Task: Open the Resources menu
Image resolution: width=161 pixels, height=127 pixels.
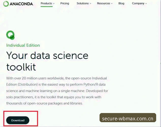Action: pos(104,3)
